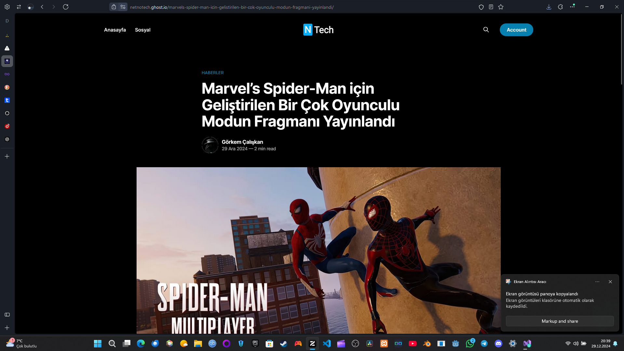The height and width of the screenshot is (351, 624).
Task: Open Telegram from the taskbar
Action: click(x=484, y=344)
